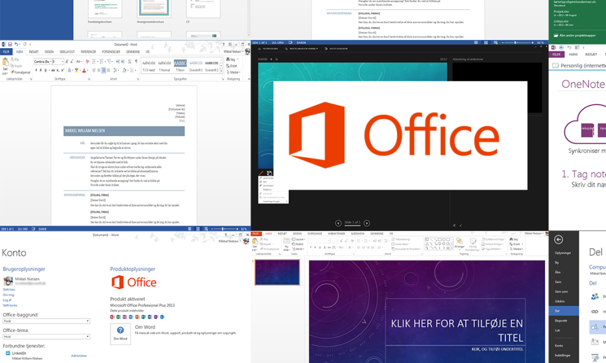Toggle italic K in the Word ribbon
The image size is (606, 363).
pos(41,70)
